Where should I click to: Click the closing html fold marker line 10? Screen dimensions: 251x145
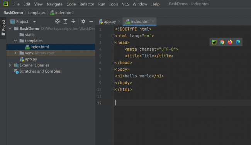113,90
